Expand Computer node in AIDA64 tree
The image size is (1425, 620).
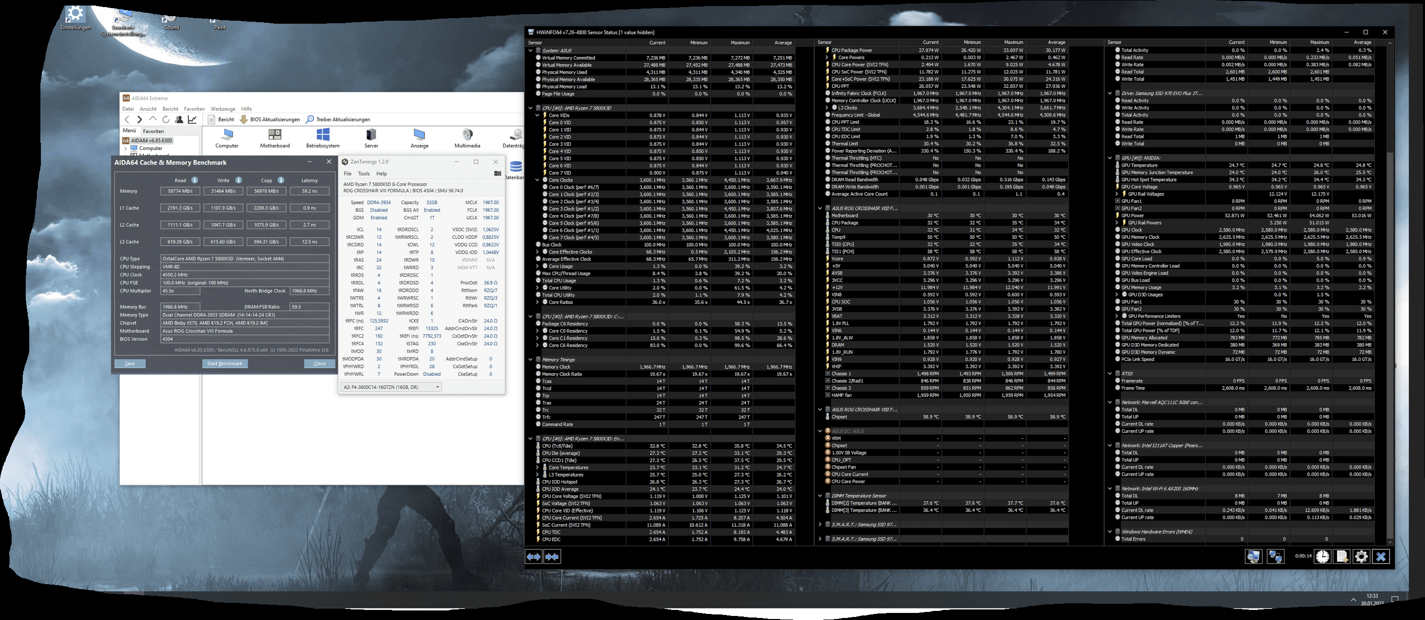(x=126, y=148)
